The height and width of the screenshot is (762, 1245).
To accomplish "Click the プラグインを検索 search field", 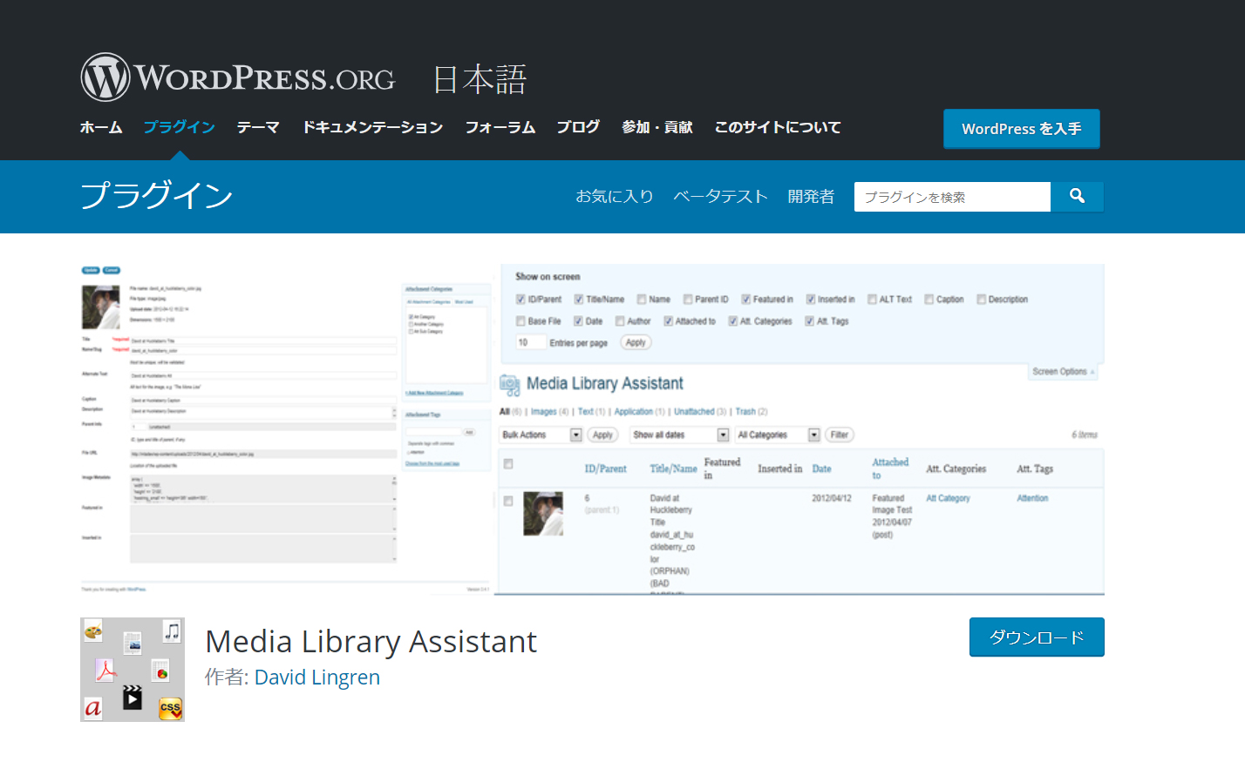I will (952, 197).
